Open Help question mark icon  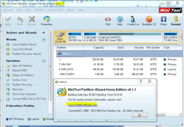120,19
